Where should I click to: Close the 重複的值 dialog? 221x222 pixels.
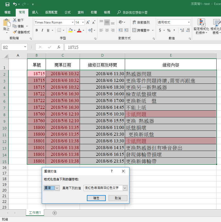(x=123, y=171)
